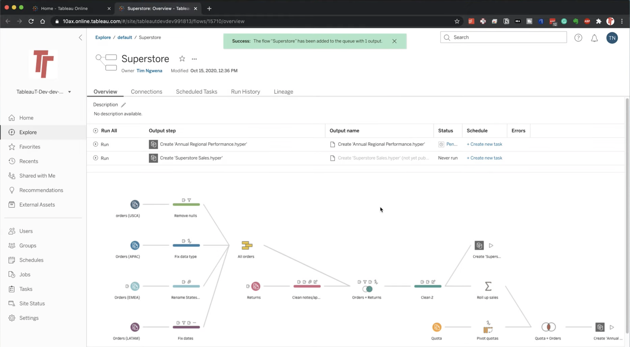Image resolution: width=630 pixels, height=347 pixels.
Task: Switch to the Home - Tableau Online browser tab
Action: pyautogui.click(x=72, y=8)
